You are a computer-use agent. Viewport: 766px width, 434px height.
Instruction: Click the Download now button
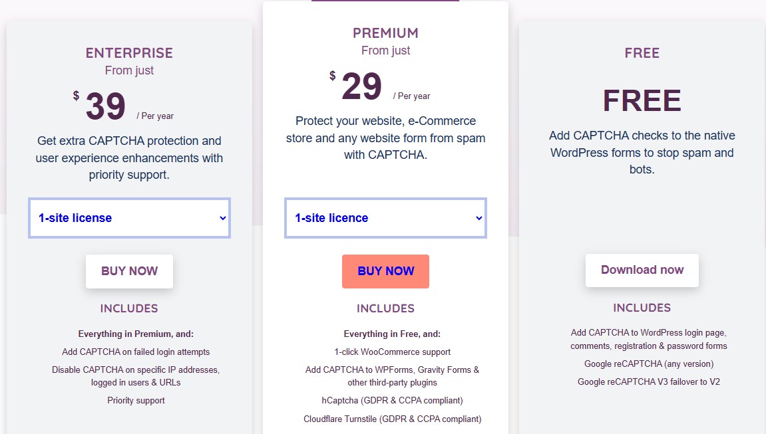point(642,270)
